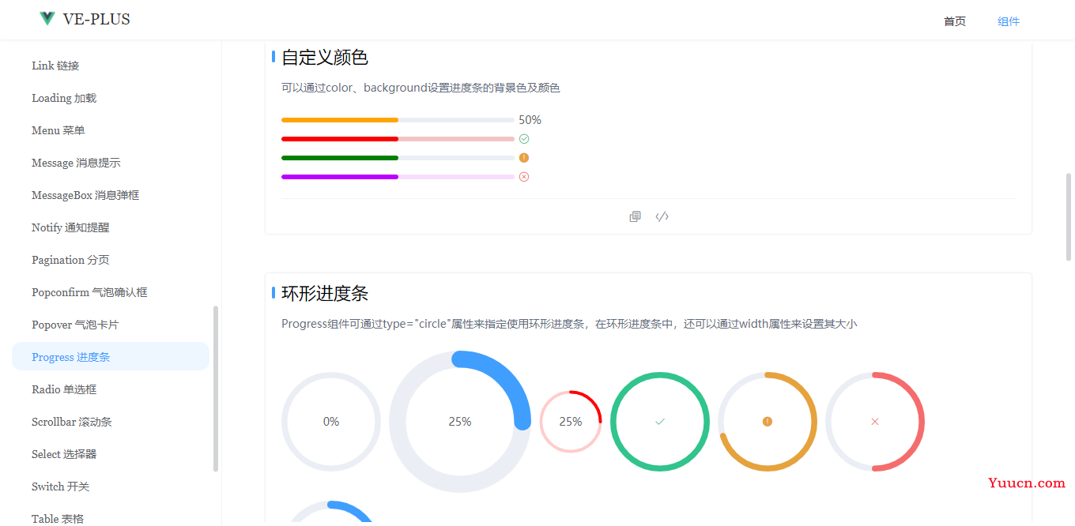
Task: Click the X icon inside red circle
Action: tap(875, 422)
